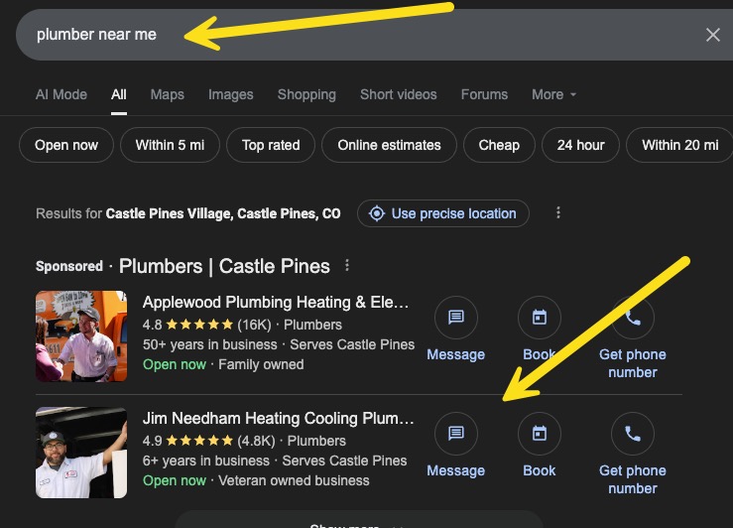Expand the More search tabs dropdown
Screen dimensions: 733x528
click(x=553, y=94)
